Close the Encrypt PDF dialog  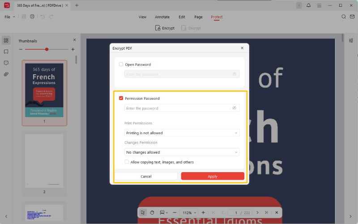pos(242,48)
